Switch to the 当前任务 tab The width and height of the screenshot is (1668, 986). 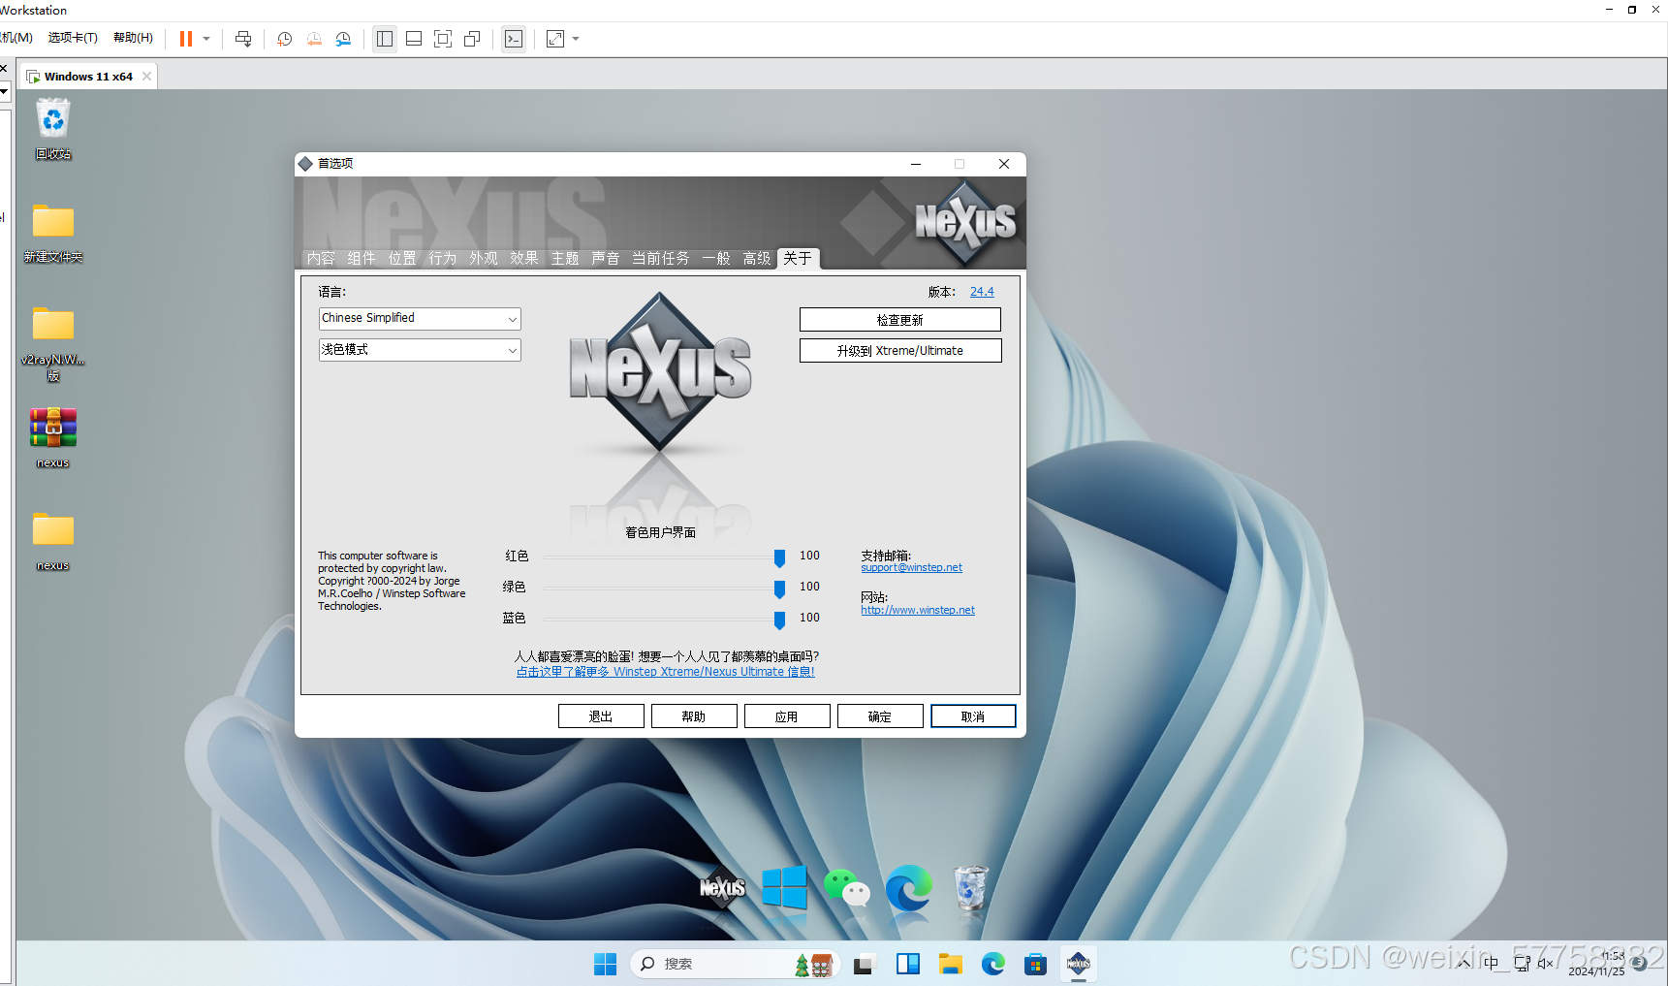click(661, 258)
